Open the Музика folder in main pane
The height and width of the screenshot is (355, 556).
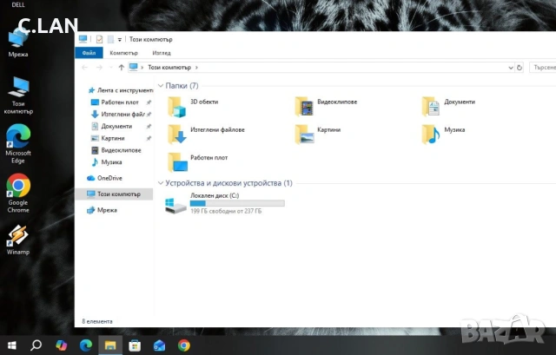pos(443,135)
